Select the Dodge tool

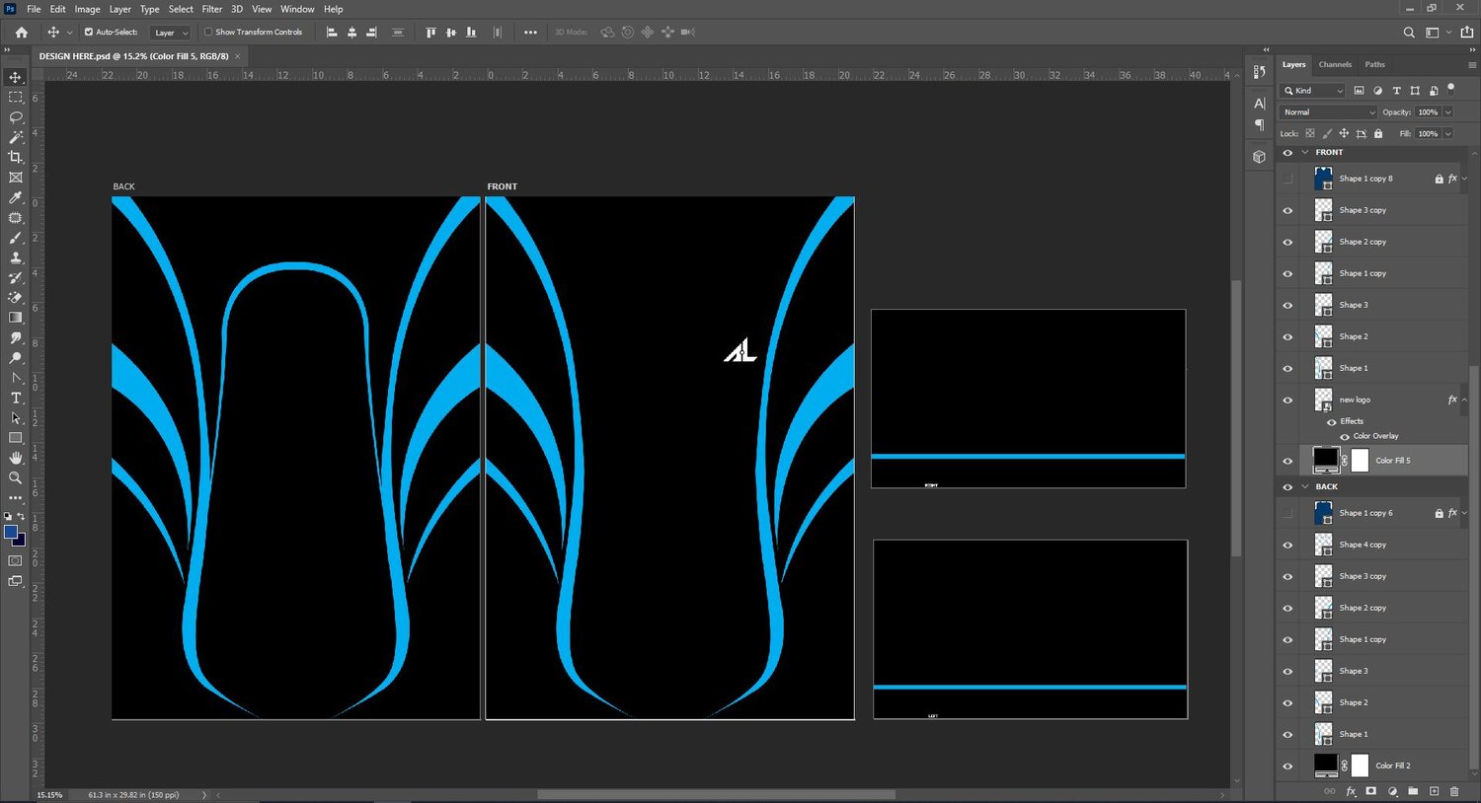(x=16, y=358)
